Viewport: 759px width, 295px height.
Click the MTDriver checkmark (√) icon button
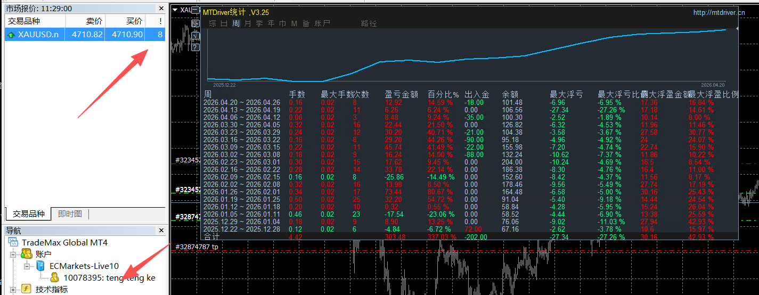tap(195, 36)
